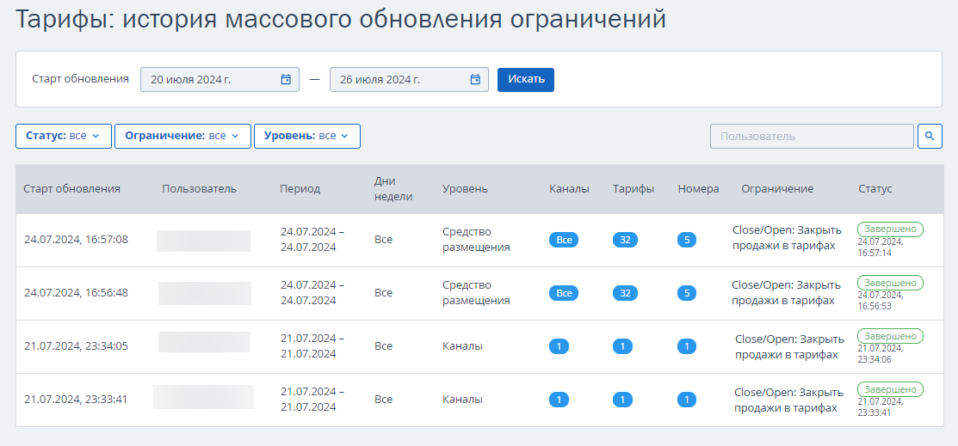Select the 20 июля 2024 start date field

(x=211, y=80)
